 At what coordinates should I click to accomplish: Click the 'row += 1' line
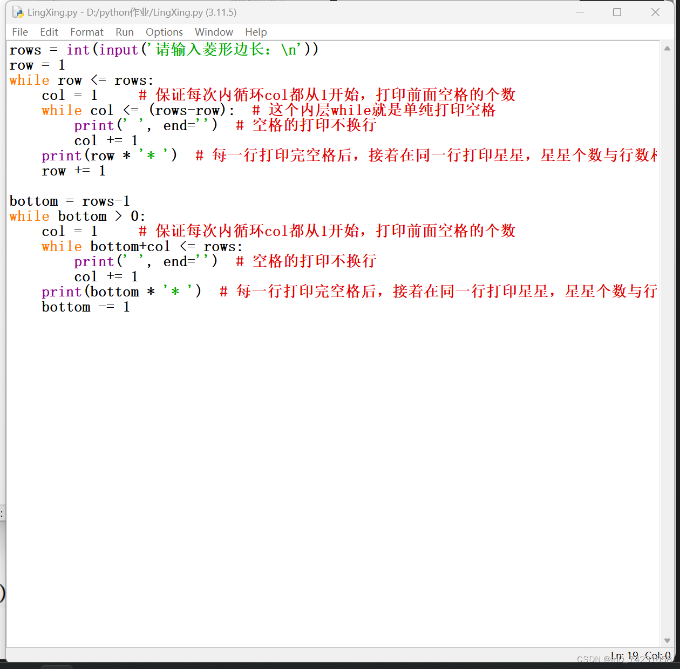74,171
